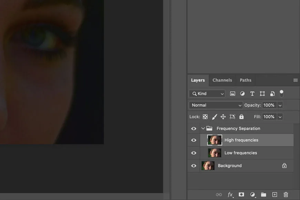Image resolution: width=300 pixels, height=200 pixels.
Task: Lock position move icon
Action: point(223,117)
